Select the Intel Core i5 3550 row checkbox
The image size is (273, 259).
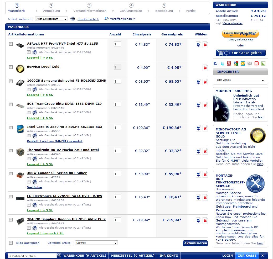[11, 127]
